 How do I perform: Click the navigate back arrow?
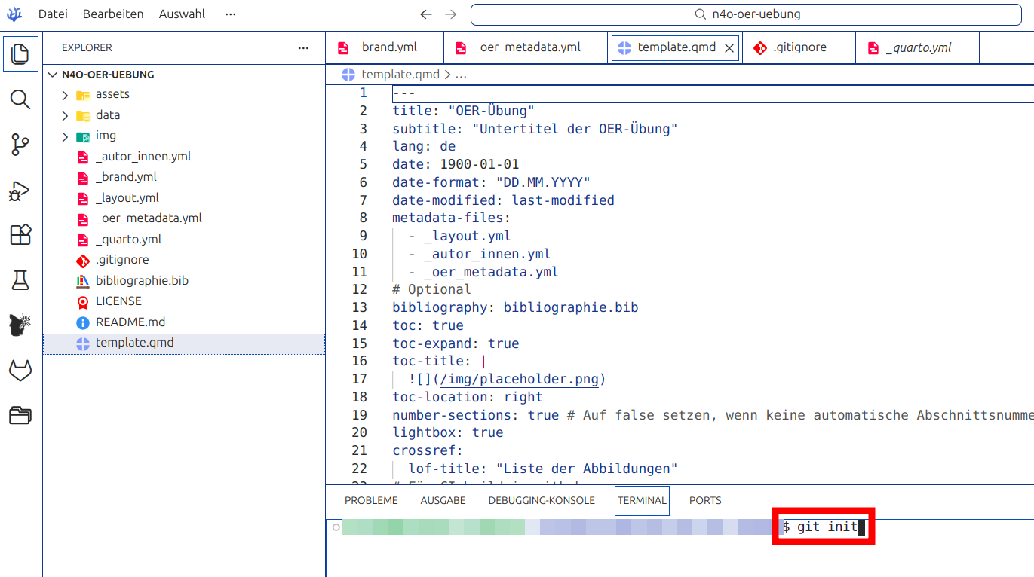click(x=426, y=14)
